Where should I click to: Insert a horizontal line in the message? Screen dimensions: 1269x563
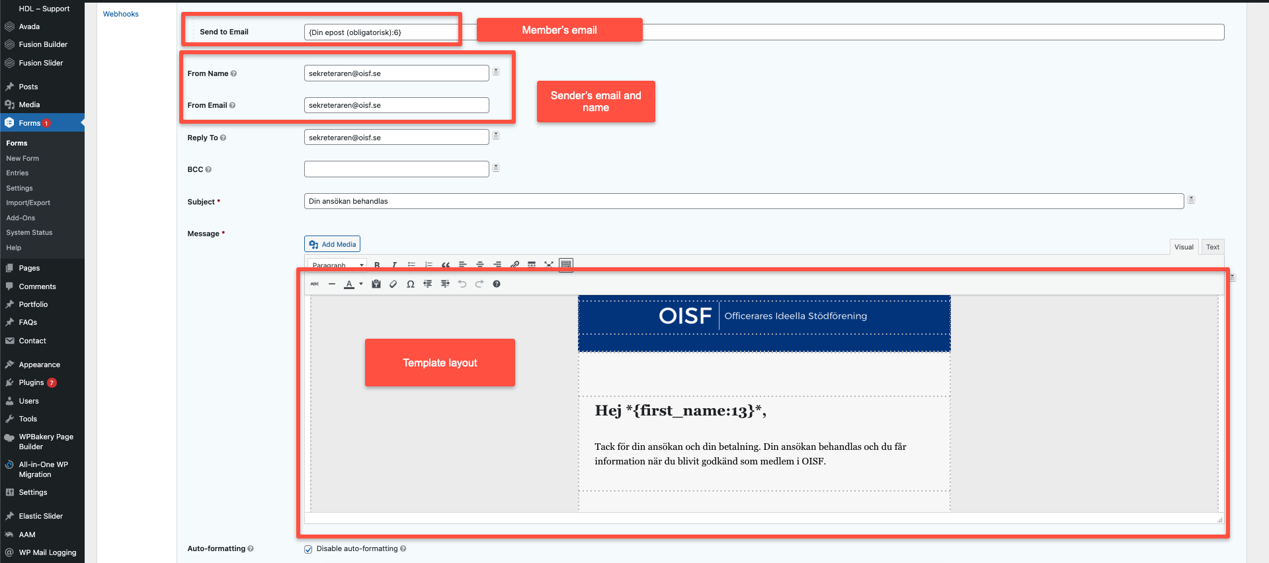(x=332, y=284)
